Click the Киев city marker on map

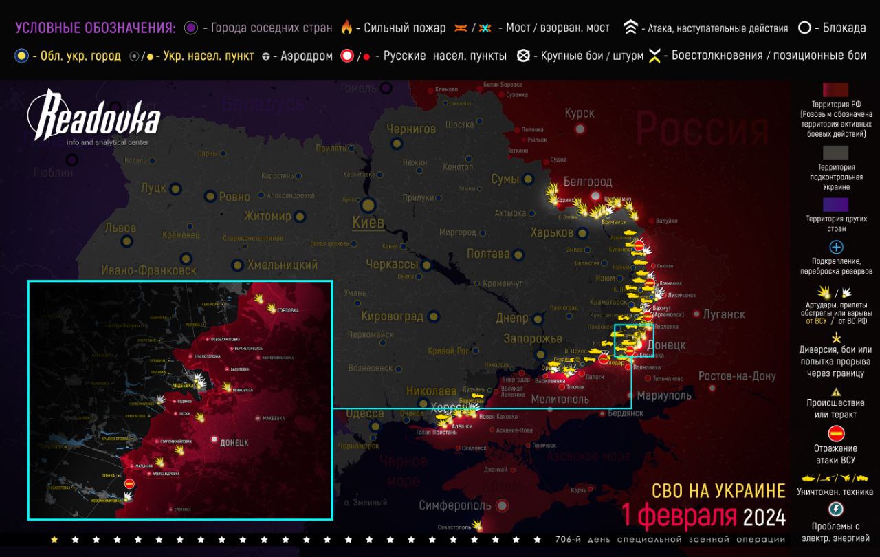(368, 204)
